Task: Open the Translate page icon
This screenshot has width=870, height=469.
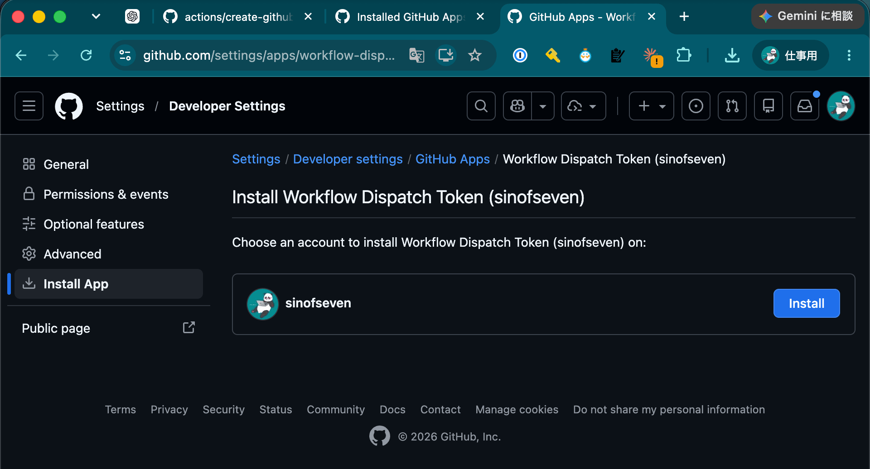Action: click(417, 55)
